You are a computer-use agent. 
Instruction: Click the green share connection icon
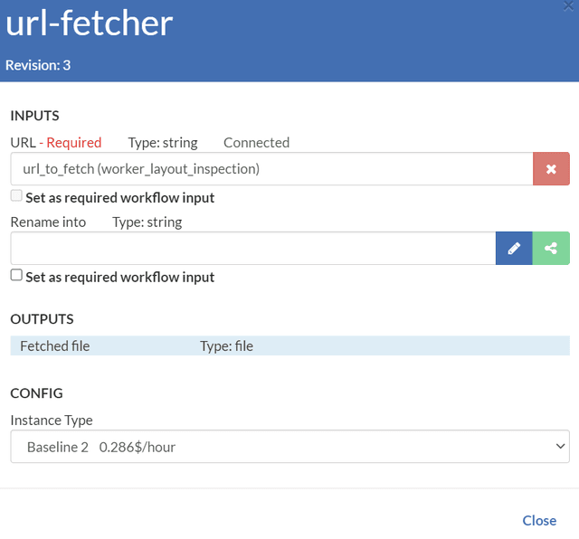click(x=551, y=249)
